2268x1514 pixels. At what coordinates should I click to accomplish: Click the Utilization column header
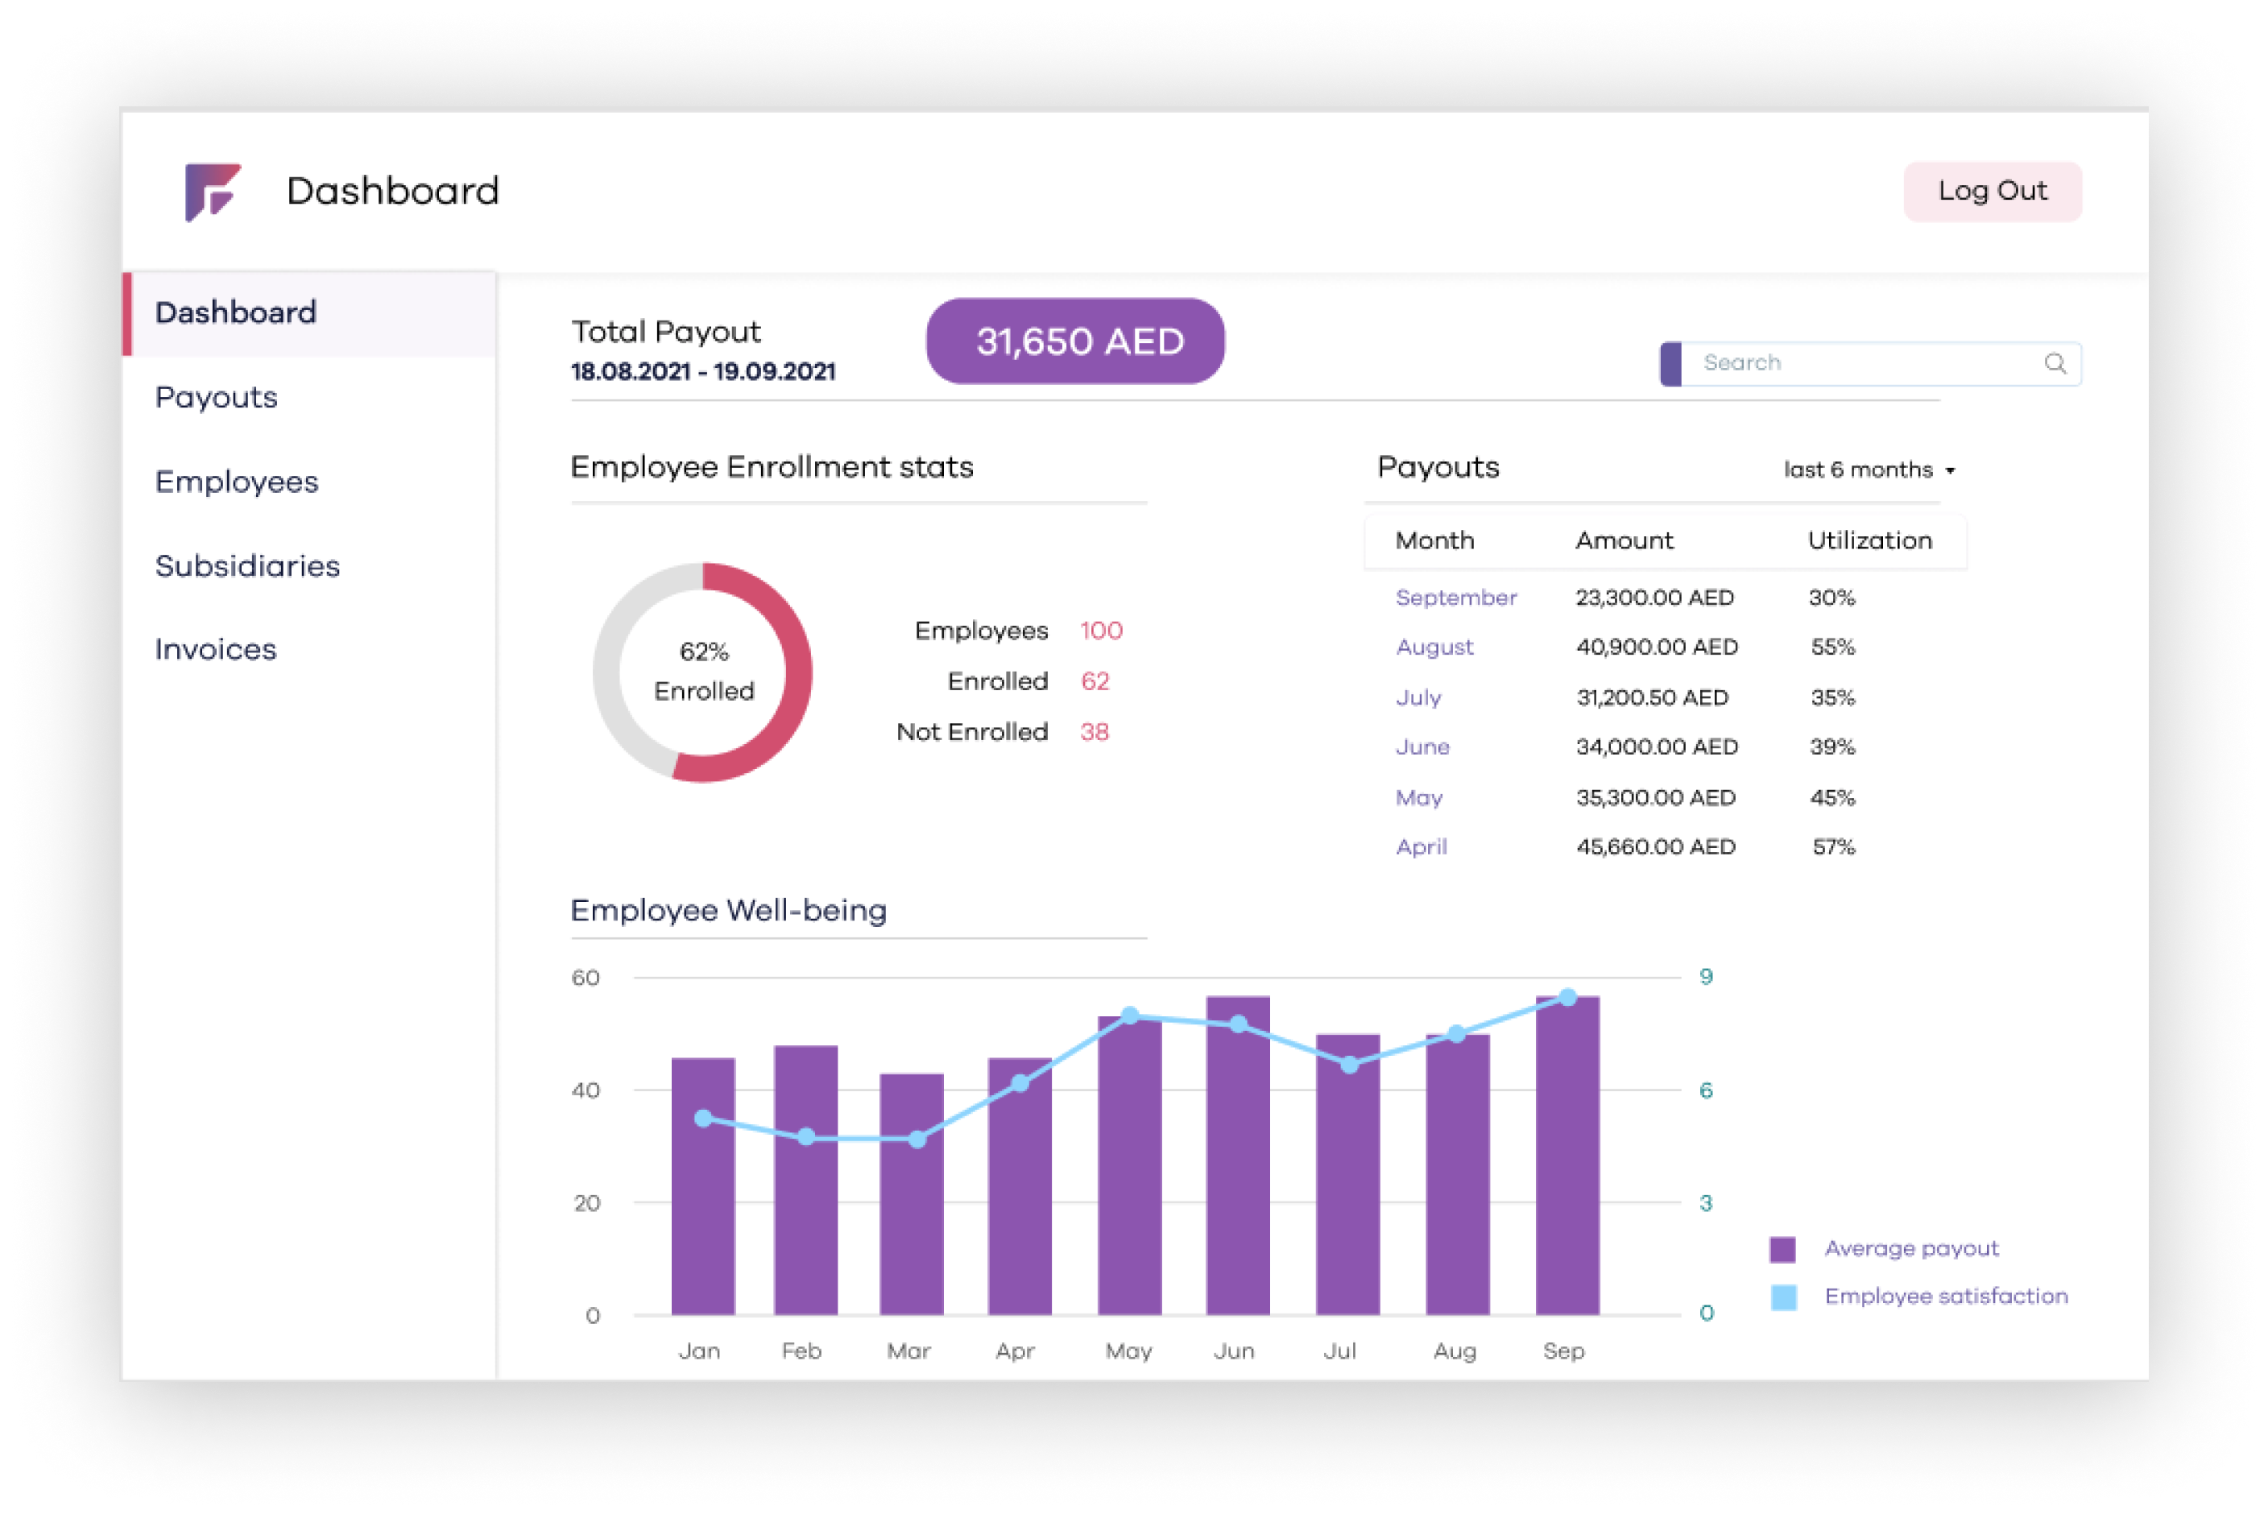pos(1869,540)
